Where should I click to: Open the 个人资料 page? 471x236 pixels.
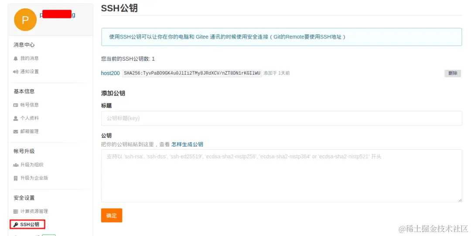(x=30, y=118)
